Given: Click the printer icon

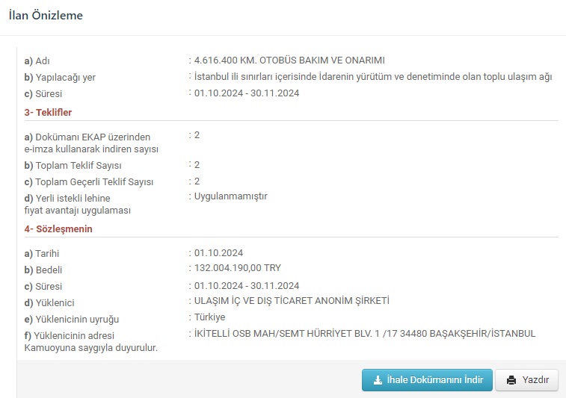Looking at the screenshot, I should point(511,380).
